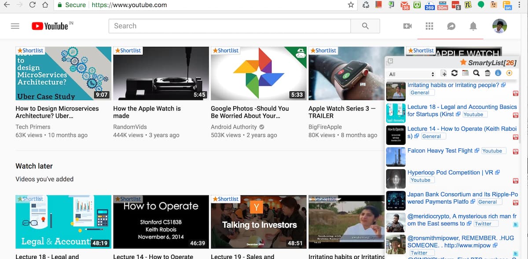Viewport: 528px width, 259px height.
Task: Open the YouTube apps grid
Action: tap(429, 26)
